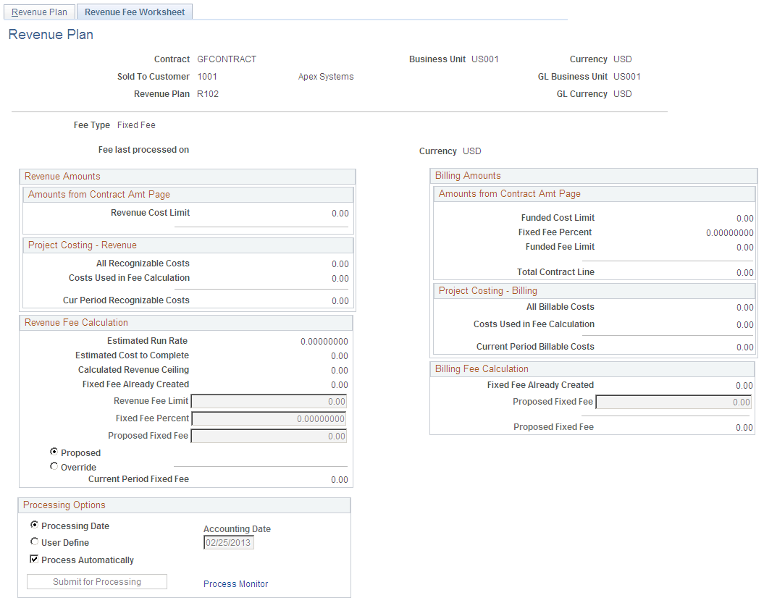Open the Process Monitor link
The height and width of the screenshot is (603, 764).
point(235,583)
